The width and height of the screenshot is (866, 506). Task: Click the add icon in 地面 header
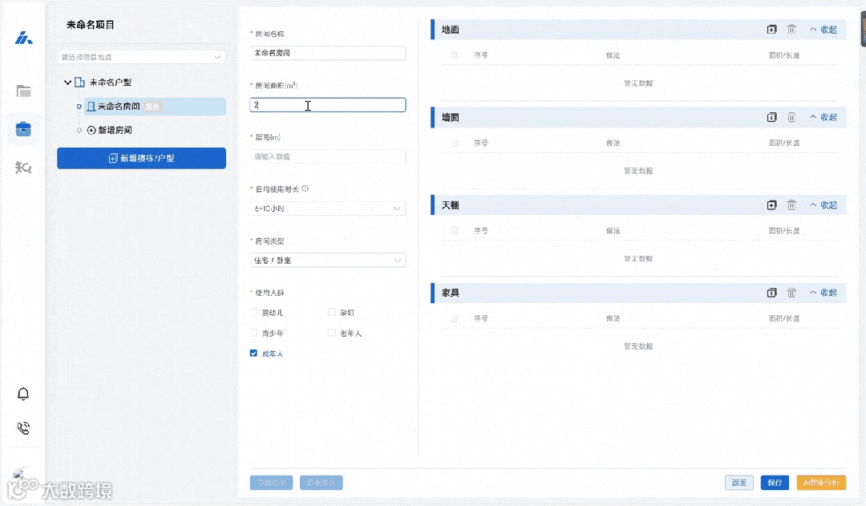(x=771, y=30)
